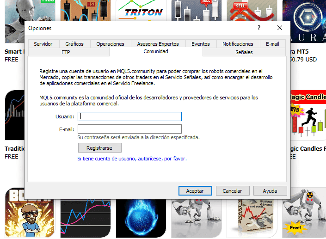Switch to the Servidor tab
Viewport: 326px width, 239px height.
[43, 44]
